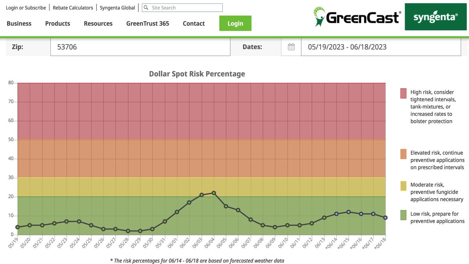
Task: Select the High risk red legend swatch
Action: point(403,94)
